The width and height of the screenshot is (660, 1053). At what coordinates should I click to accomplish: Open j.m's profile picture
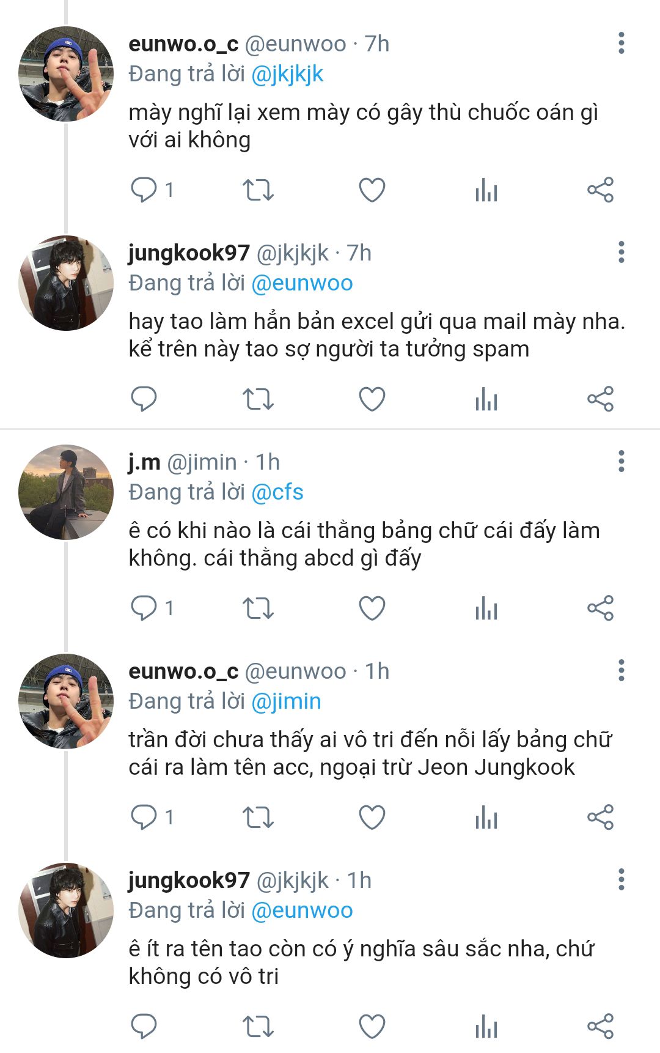pyautogui.click(x=66, y=492)
